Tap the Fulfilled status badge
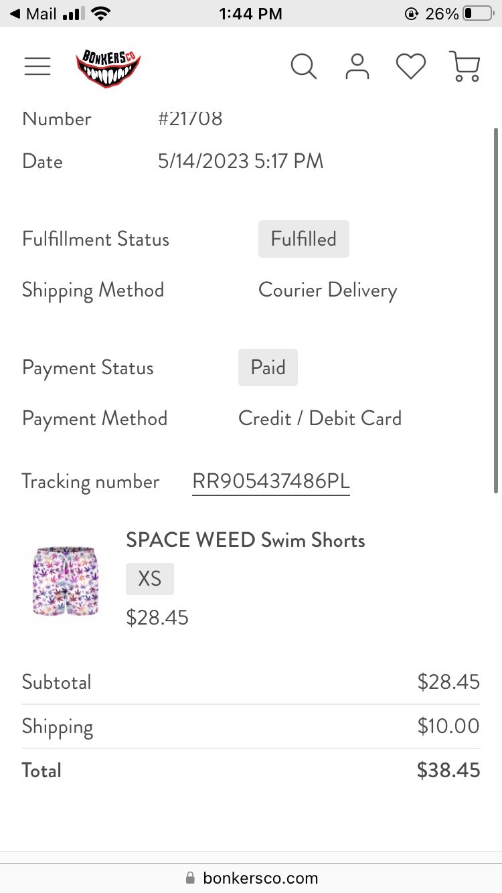The image size is (502, 893). click(304, 239)
